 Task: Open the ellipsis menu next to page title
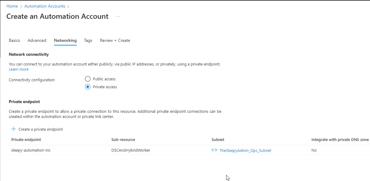coord(118,17)
